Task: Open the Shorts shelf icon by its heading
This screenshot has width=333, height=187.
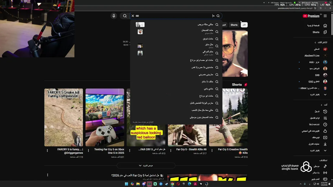Action: tap(246, 85)
